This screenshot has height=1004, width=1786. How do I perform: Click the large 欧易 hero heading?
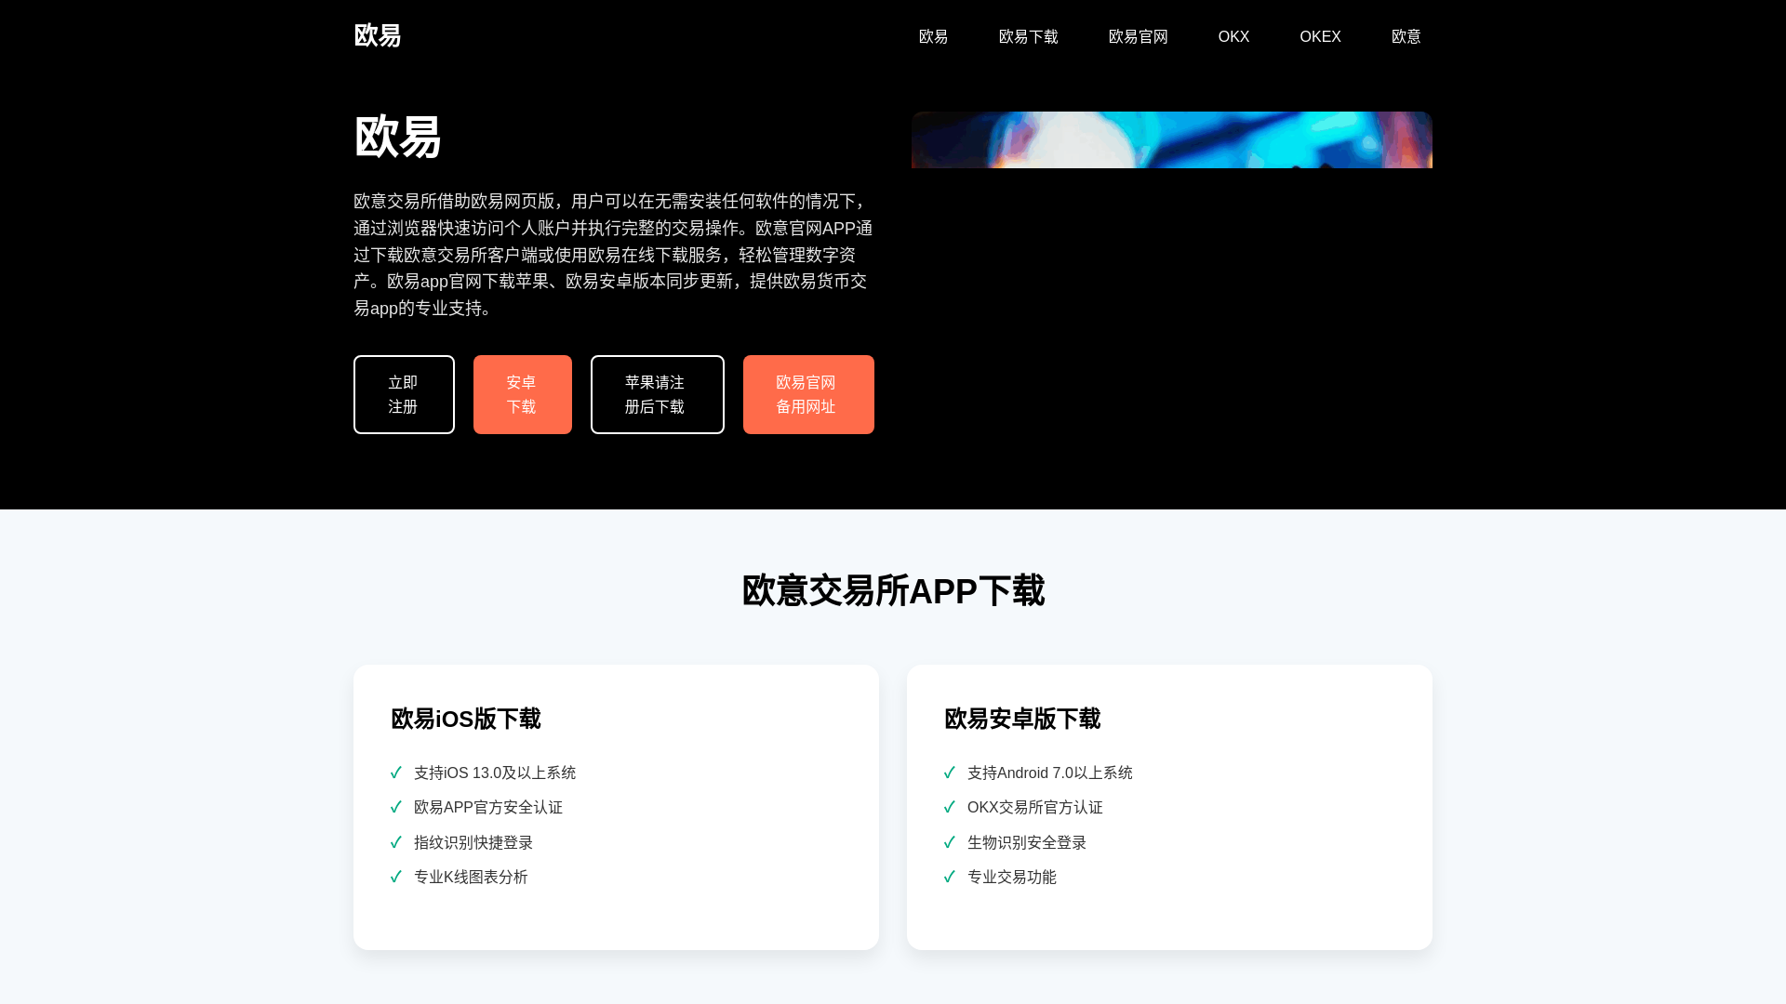pyautogui.click(x=397, y=137)
